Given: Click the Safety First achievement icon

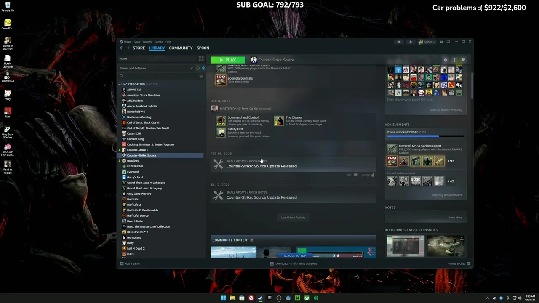Looking at the screenshot, I should 221,133.
